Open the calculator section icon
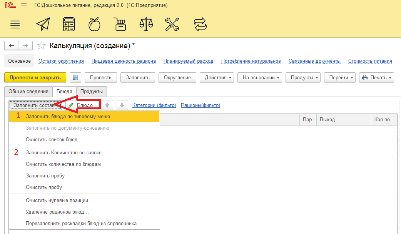401x234 pixels. (69, 25)
